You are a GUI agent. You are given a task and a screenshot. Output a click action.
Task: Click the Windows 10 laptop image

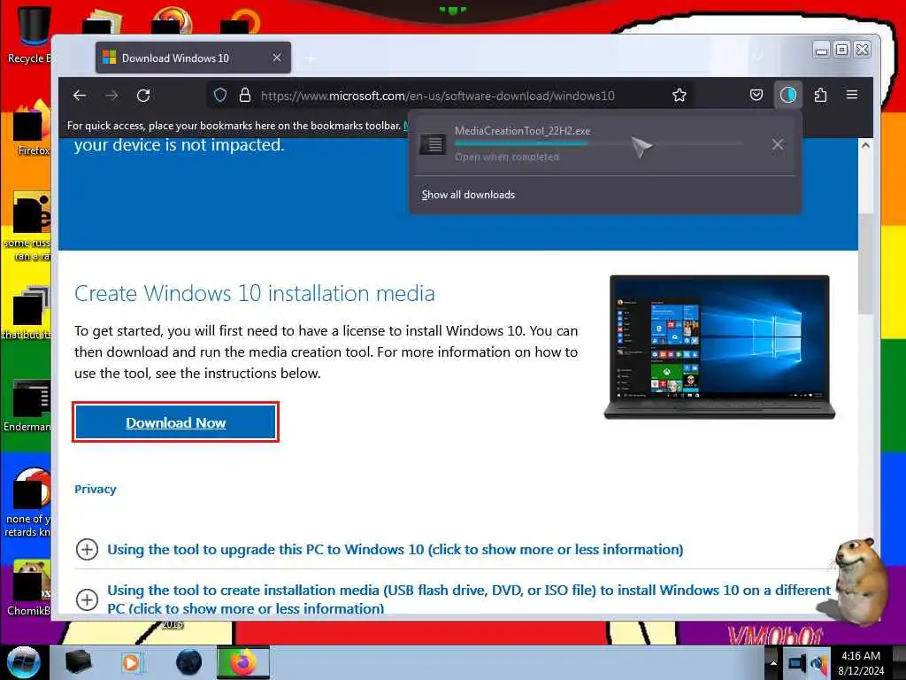point(719,347)
